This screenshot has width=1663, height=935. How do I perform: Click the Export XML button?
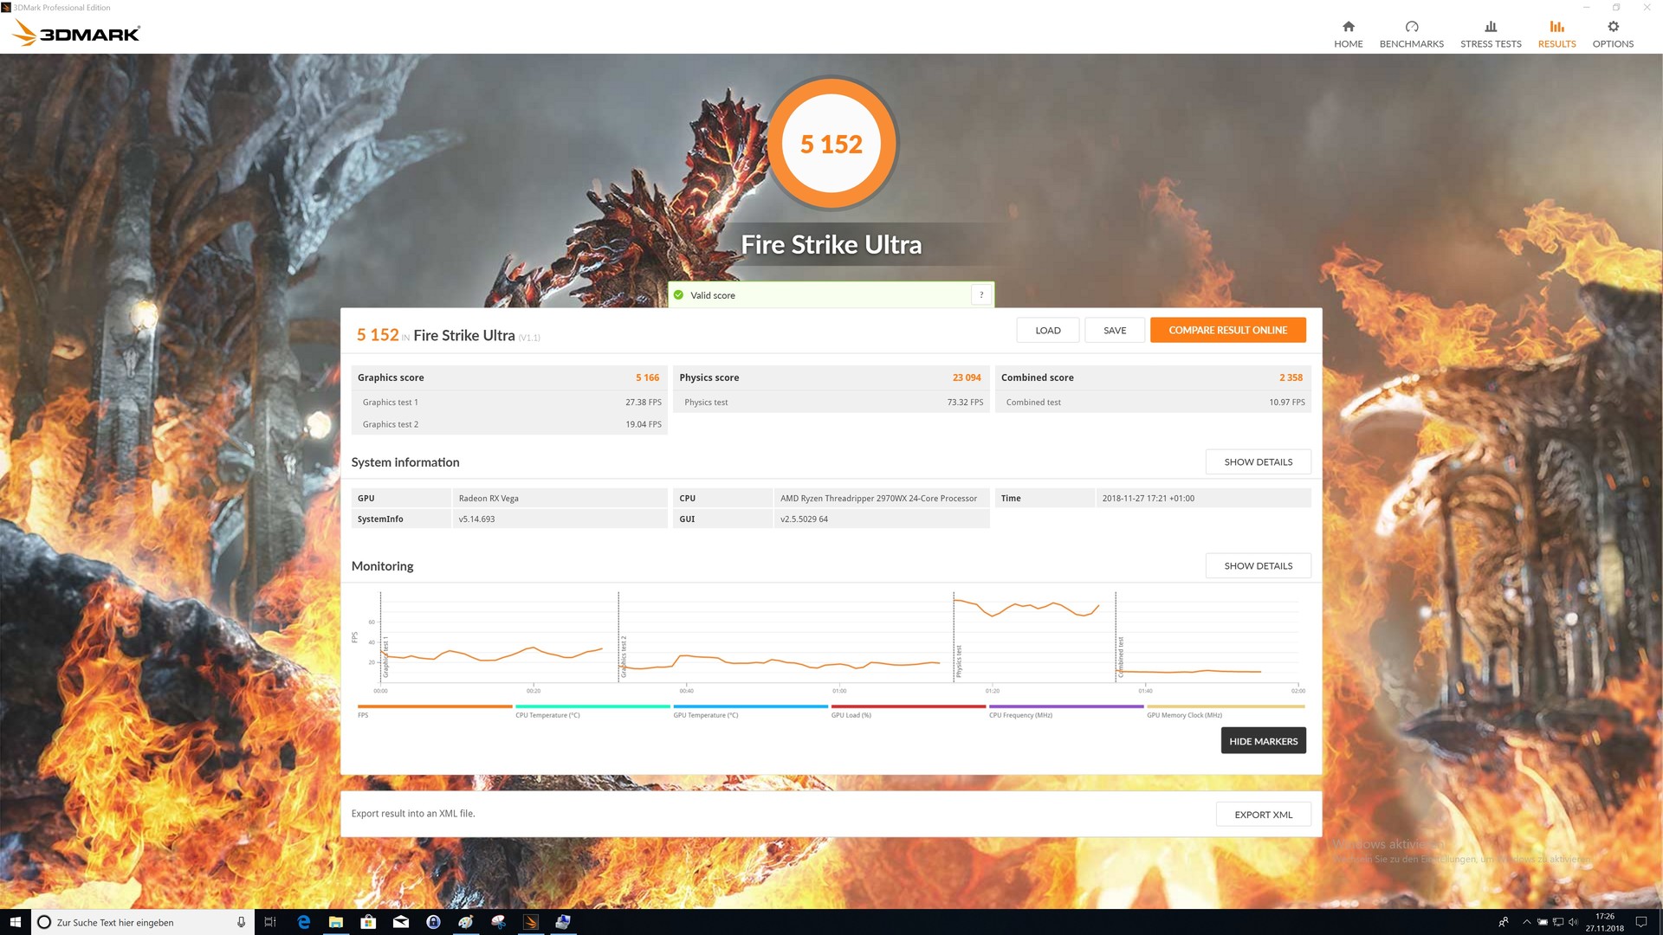(x=1263, y=815)
